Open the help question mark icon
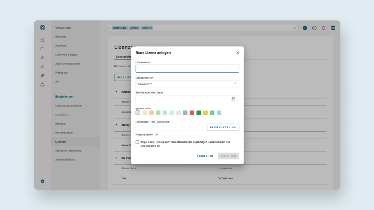This screenshot has width=374, height=210. point(314,28)
